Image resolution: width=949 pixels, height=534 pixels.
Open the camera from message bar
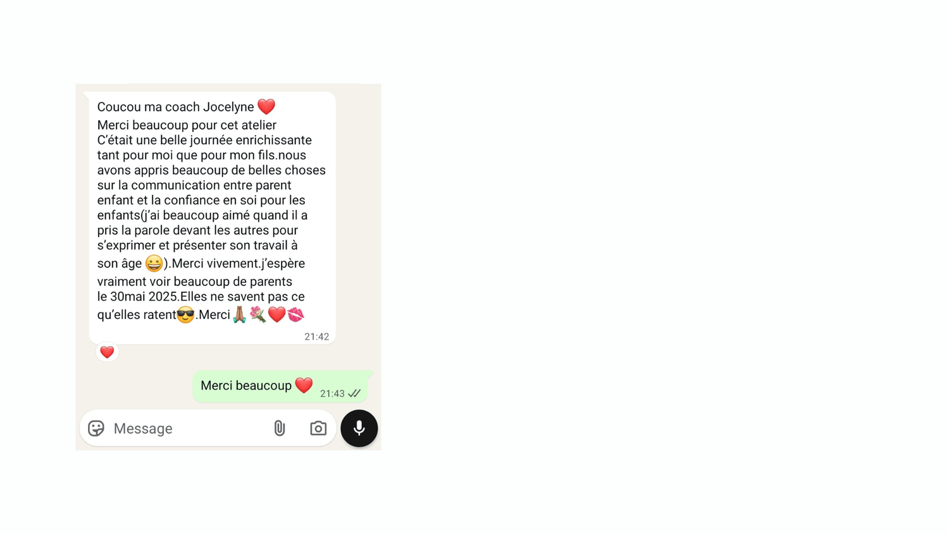tap(318, 428)
